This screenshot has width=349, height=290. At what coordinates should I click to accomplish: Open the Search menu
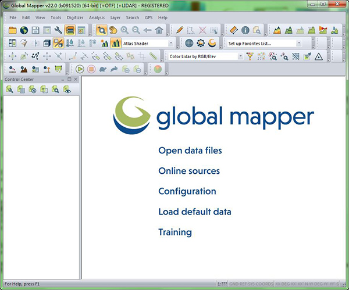tap(133, 17)
